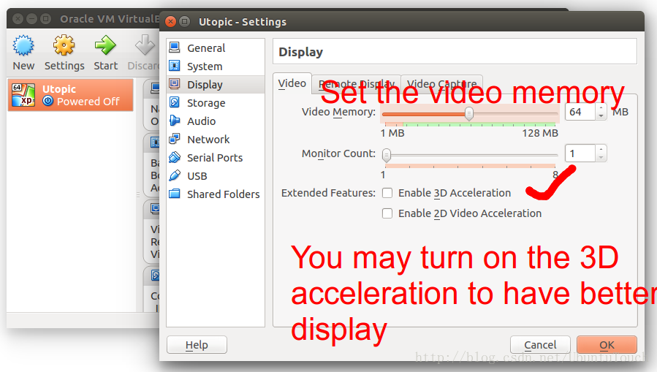Click the Powered Off status icon

[x=48, y=101]
